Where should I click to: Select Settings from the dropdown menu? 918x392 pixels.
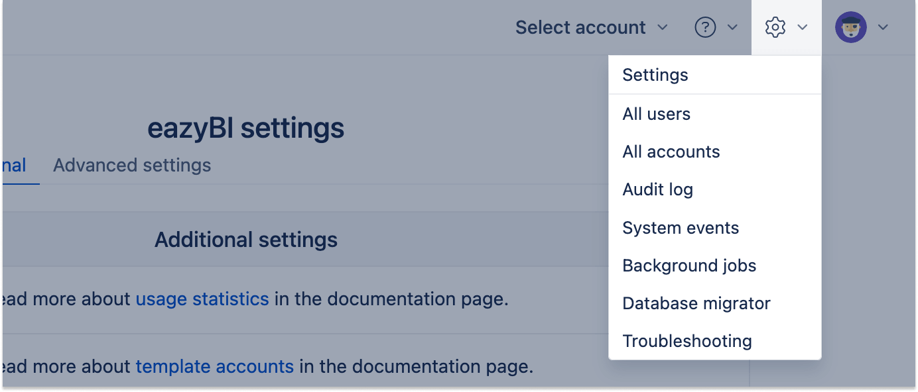(x=655, y=75)
